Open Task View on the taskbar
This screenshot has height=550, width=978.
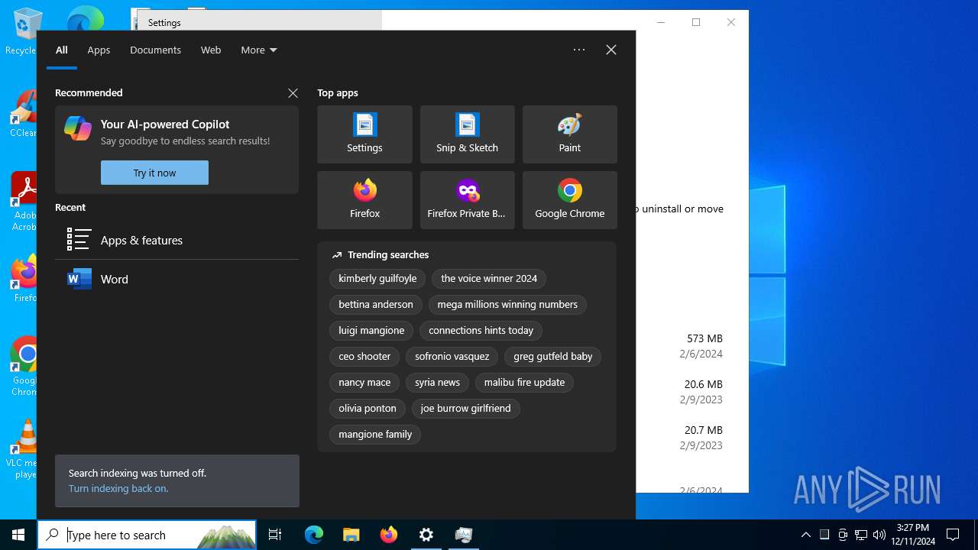click(275, 535)
